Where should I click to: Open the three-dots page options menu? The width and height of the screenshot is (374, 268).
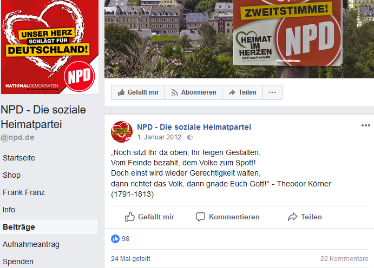tap(272, 92)
